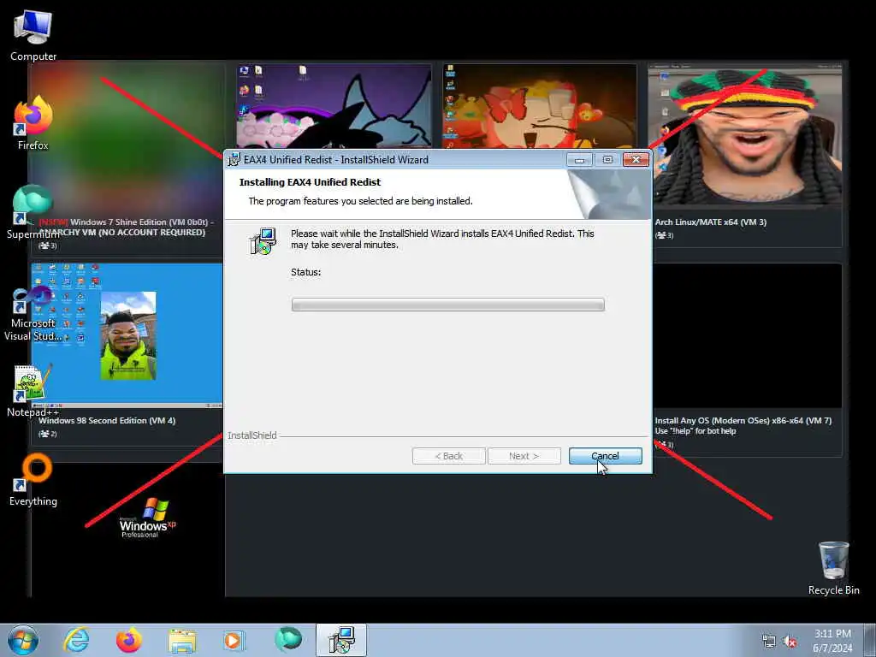The height and width of the screenshot is (657, 876).
Task: Close the InstallShield Wizard window
Action: pyautogui.click(x=636, y=160)
